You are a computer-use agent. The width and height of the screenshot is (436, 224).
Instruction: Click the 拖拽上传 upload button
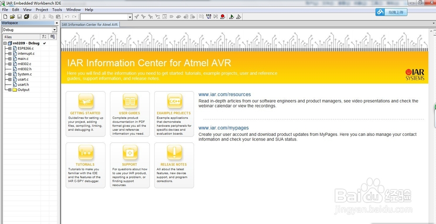tap(391, 12)
